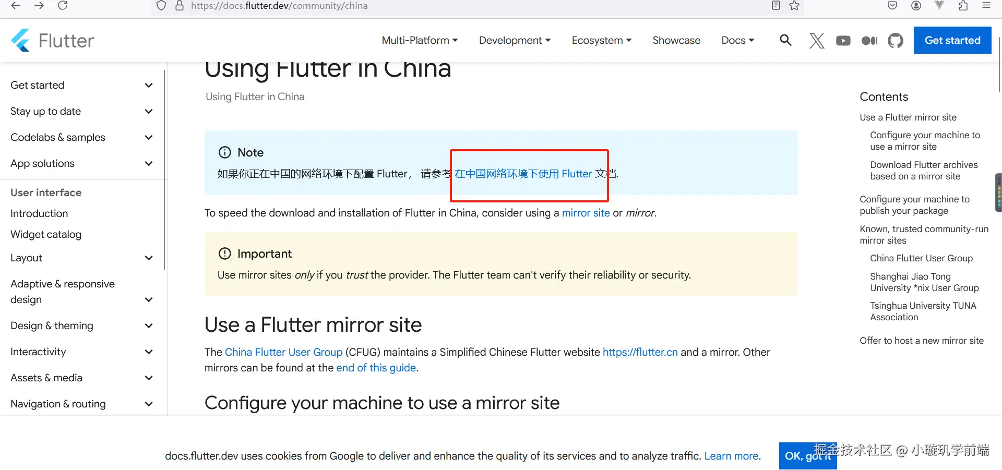Open China Flutter User Group link in paragraph

pos(283,352)
